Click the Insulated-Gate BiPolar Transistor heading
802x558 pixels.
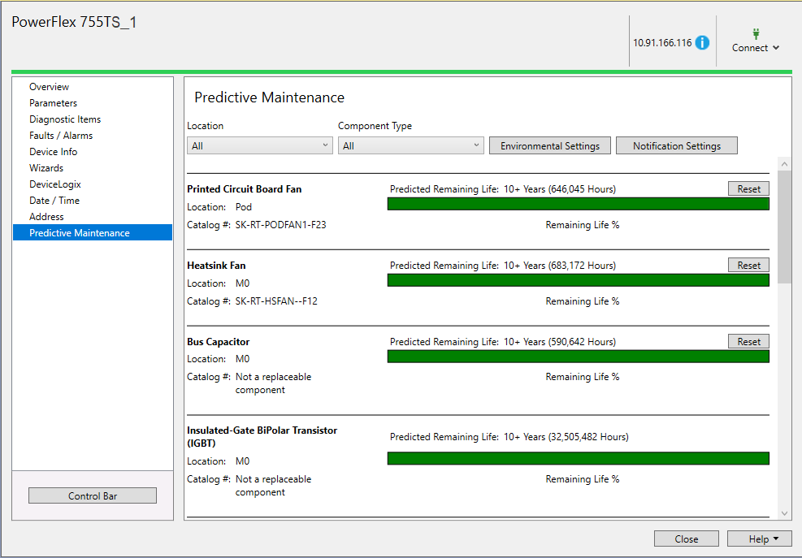[x=262, y=436]
